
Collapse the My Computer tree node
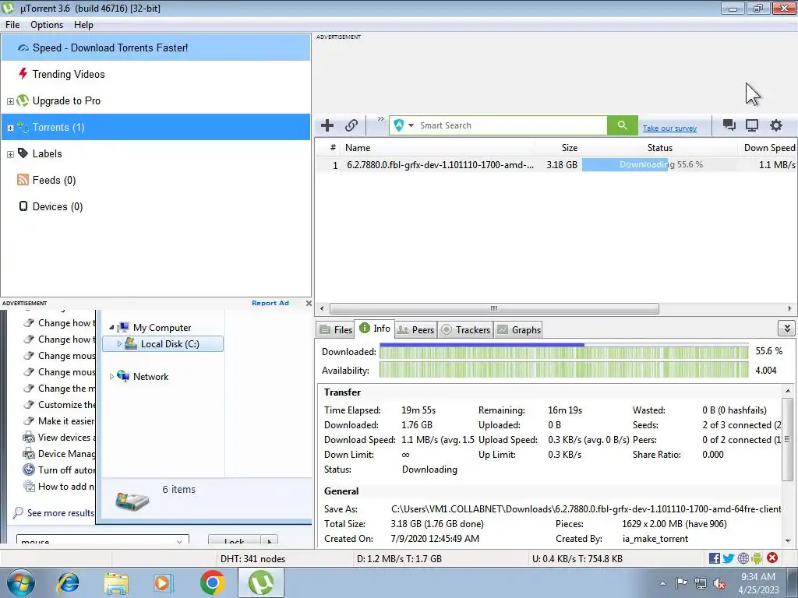111,328
